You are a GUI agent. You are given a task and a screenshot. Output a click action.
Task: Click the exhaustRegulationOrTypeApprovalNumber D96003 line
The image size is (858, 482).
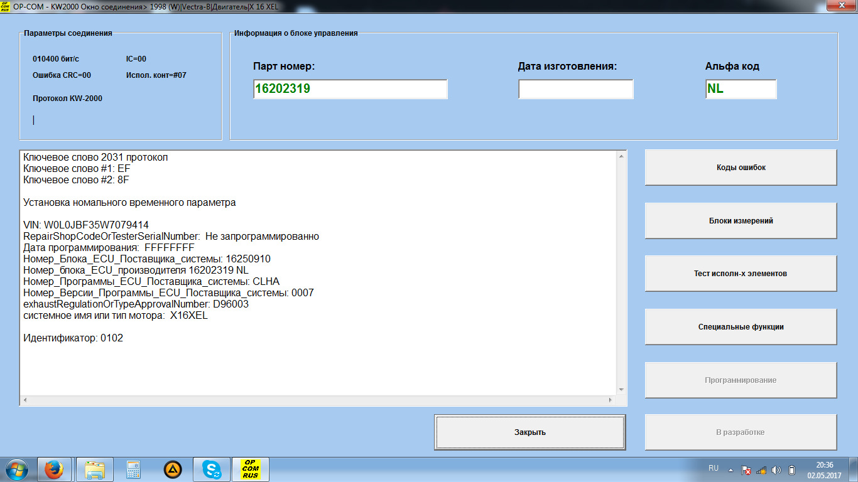(x=136, y=304)
